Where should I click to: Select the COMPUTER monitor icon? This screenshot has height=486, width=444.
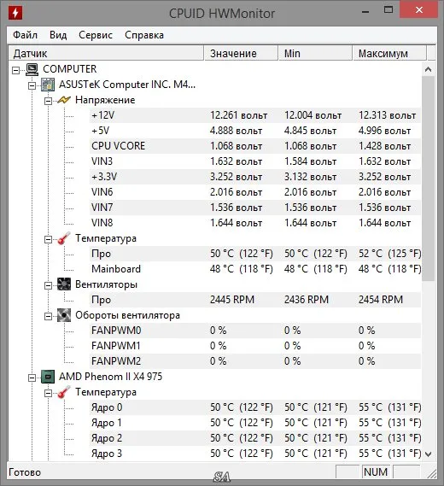click(32, 69)
